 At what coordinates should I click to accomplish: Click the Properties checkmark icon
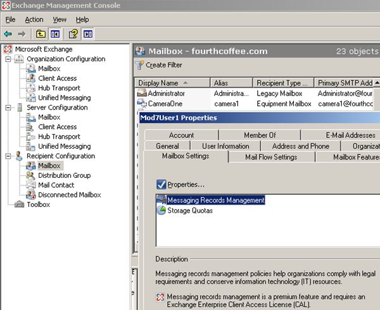(x=161, y=184)
